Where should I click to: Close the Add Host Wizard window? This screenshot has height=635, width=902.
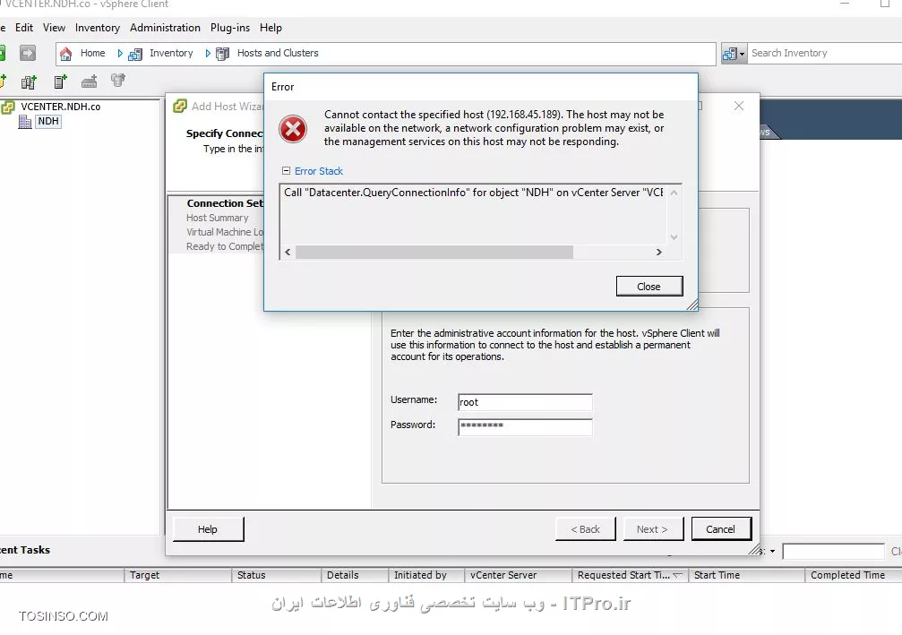pos(739,106)
